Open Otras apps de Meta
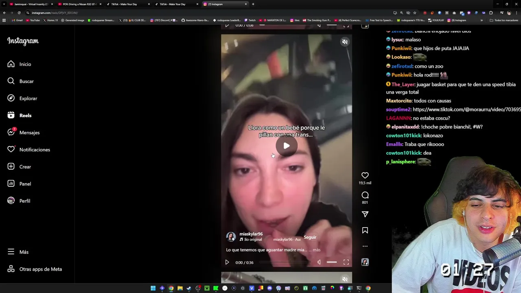The width and height of the screenshot is (521, 293). click(35, 269)
